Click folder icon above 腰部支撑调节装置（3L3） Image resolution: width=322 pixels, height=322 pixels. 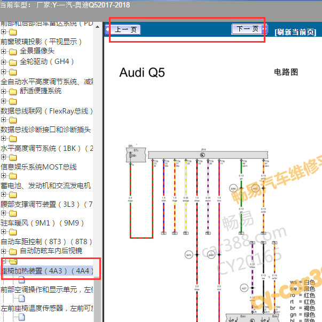[x=13, y=195]
